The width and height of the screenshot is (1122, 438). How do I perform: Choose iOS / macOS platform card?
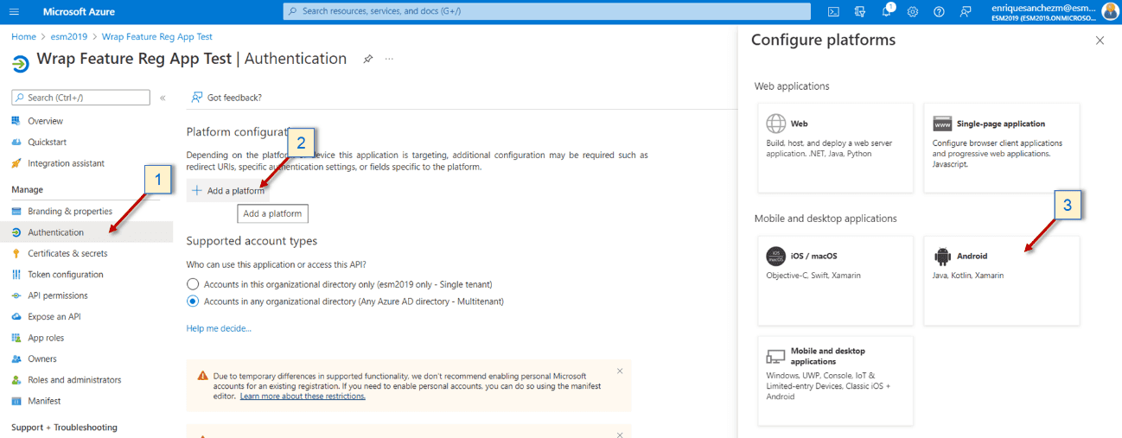(835, 281)
